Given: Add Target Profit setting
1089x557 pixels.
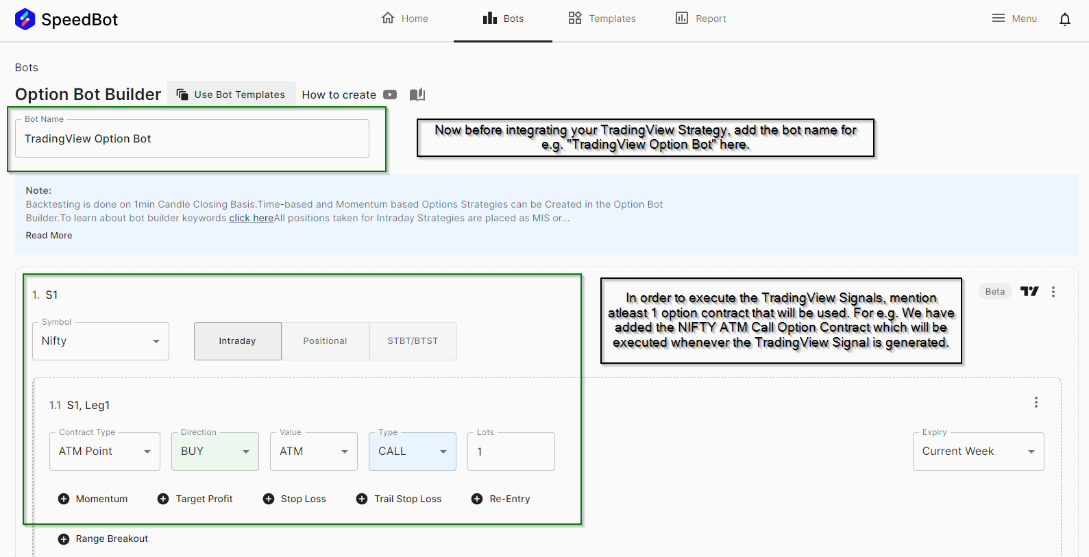Looking at the screenshot, I should click(195, 499).
